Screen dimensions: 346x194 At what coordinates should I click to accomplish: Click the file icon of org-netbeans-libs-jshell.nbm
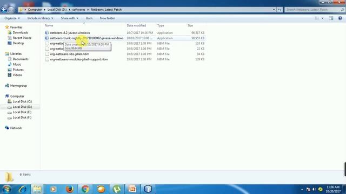[47, 54]
